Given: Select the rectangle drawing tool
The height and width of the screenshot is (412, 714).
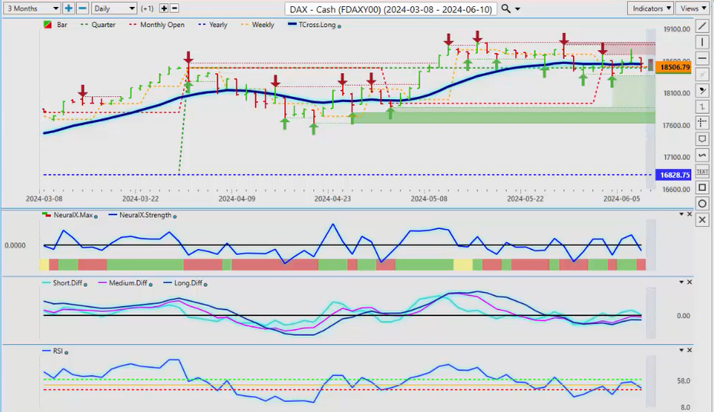Looking at the screenshot, I should click(702, 188).
